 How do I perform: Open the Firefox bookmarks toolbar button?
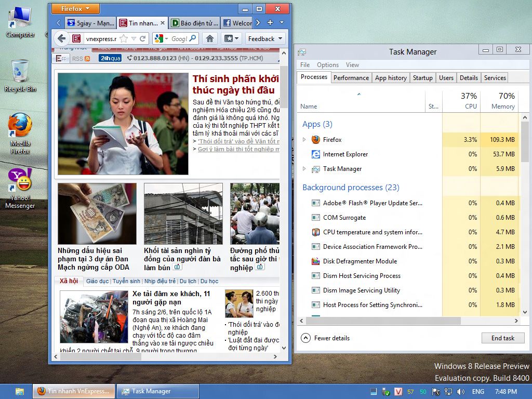232,38
